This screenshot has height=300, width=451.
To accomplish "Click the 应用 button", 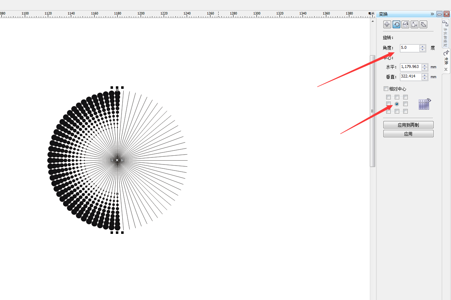I will coord(408,134).
